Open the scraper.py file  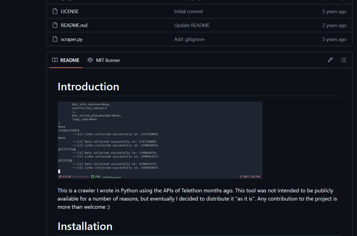pos(72,39)
